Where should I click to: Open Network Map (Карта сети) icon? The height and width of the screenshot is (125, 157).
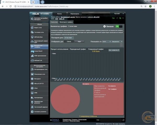tap(32, 28)
